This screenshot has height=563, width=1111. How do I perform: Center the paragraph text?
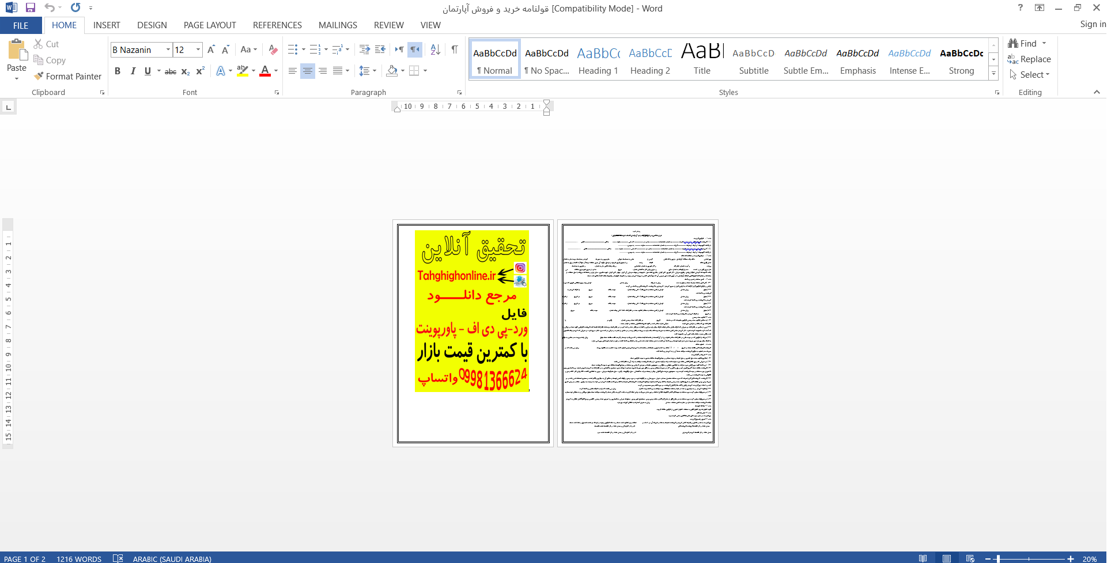[308, 71]
